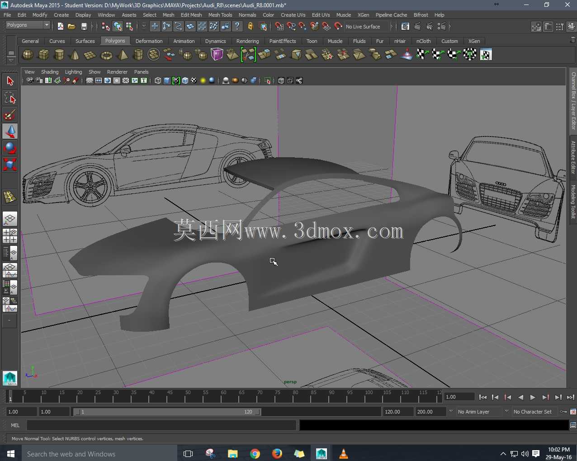Click the range slider bar handle
The height and width of the screenshot is (461, 577).
click(x=167, y=412)
